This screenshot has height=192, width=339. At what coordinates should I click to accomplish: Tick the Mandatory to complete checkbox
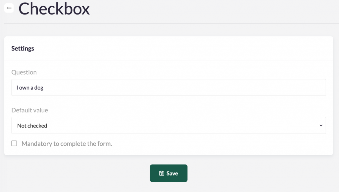pos(14,143)
